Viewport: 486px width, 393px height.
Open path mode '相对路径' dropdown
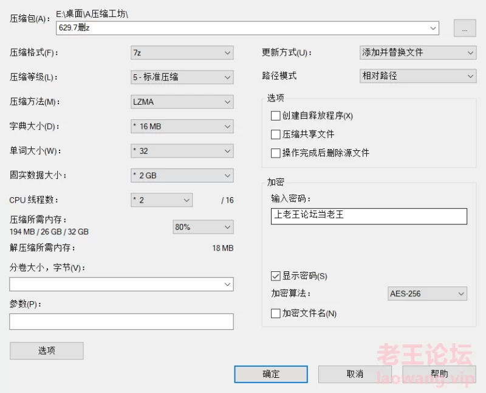(x=418, y=76)
